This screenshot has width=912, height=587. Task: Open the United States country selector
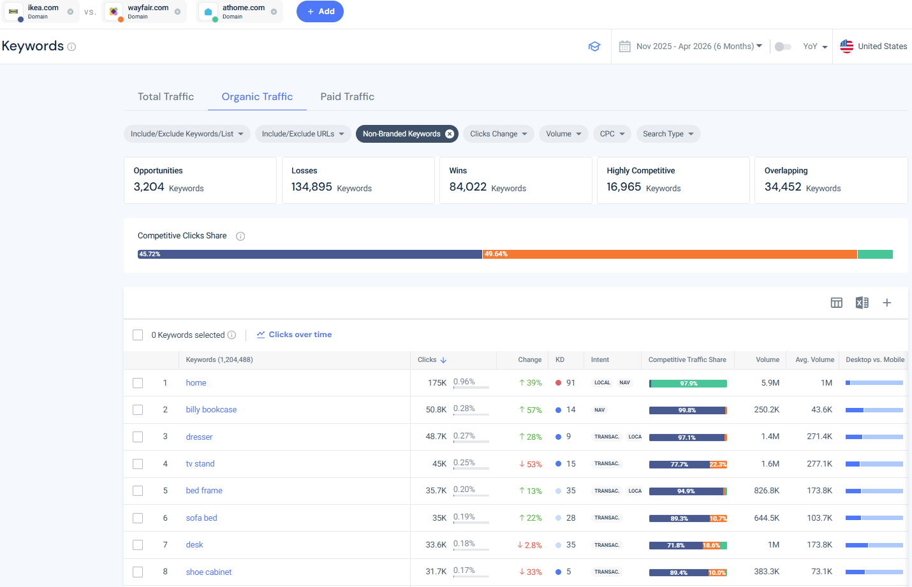click(873, 47)
